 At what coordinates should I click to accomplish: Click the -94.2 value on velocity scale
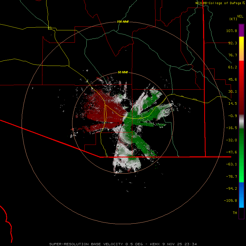coord(232,189)
